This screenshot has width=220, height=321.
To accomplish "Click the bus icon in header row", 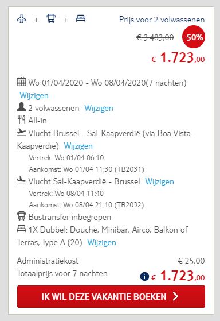I will 51,18.
